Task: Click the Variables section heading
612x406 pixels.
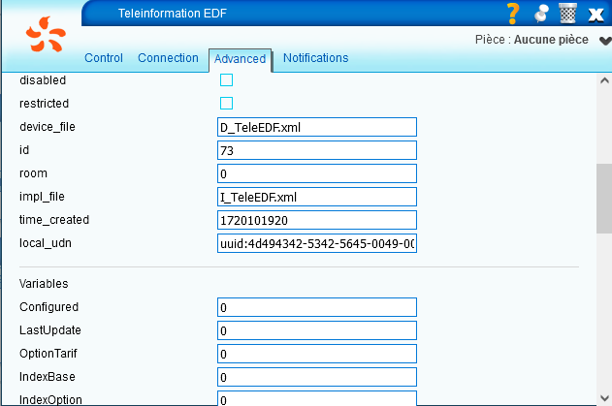Action: point(44,284)
